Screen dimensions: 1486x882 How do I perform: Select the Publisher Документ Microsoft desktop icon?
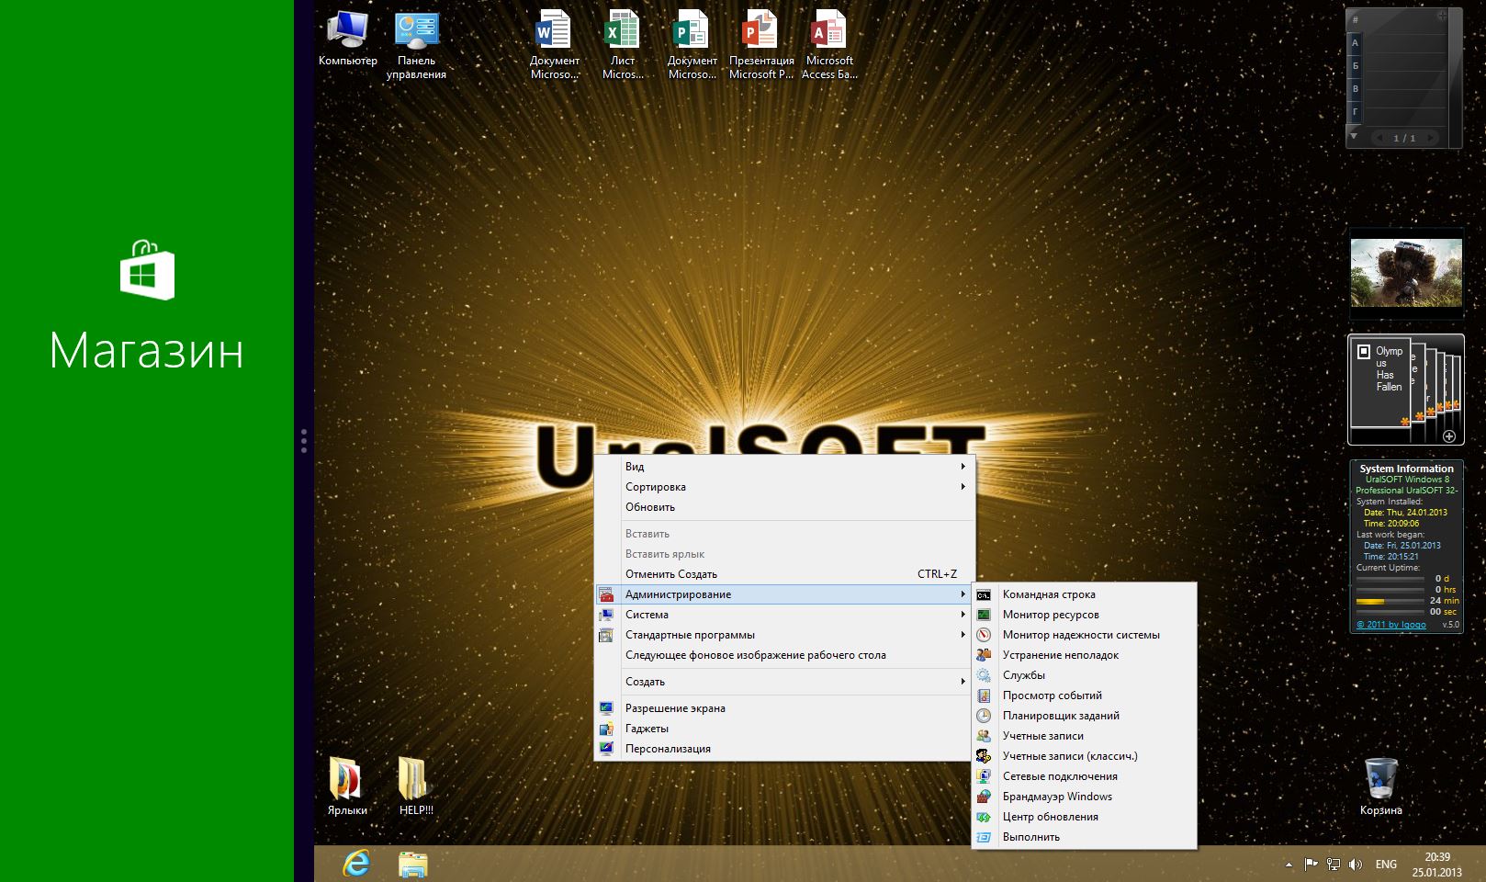pos(692,45)
